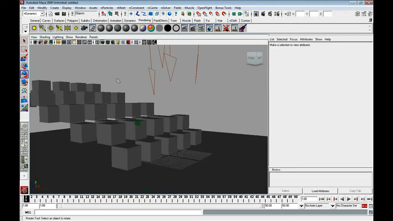
Task: Open Attribute Editor Focus menu
Action: point(294,39)
